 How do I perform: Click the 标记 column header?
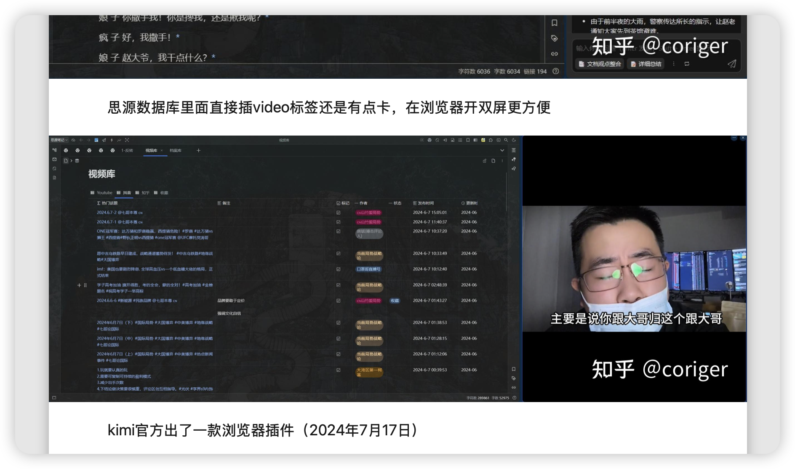coord(343,203)
